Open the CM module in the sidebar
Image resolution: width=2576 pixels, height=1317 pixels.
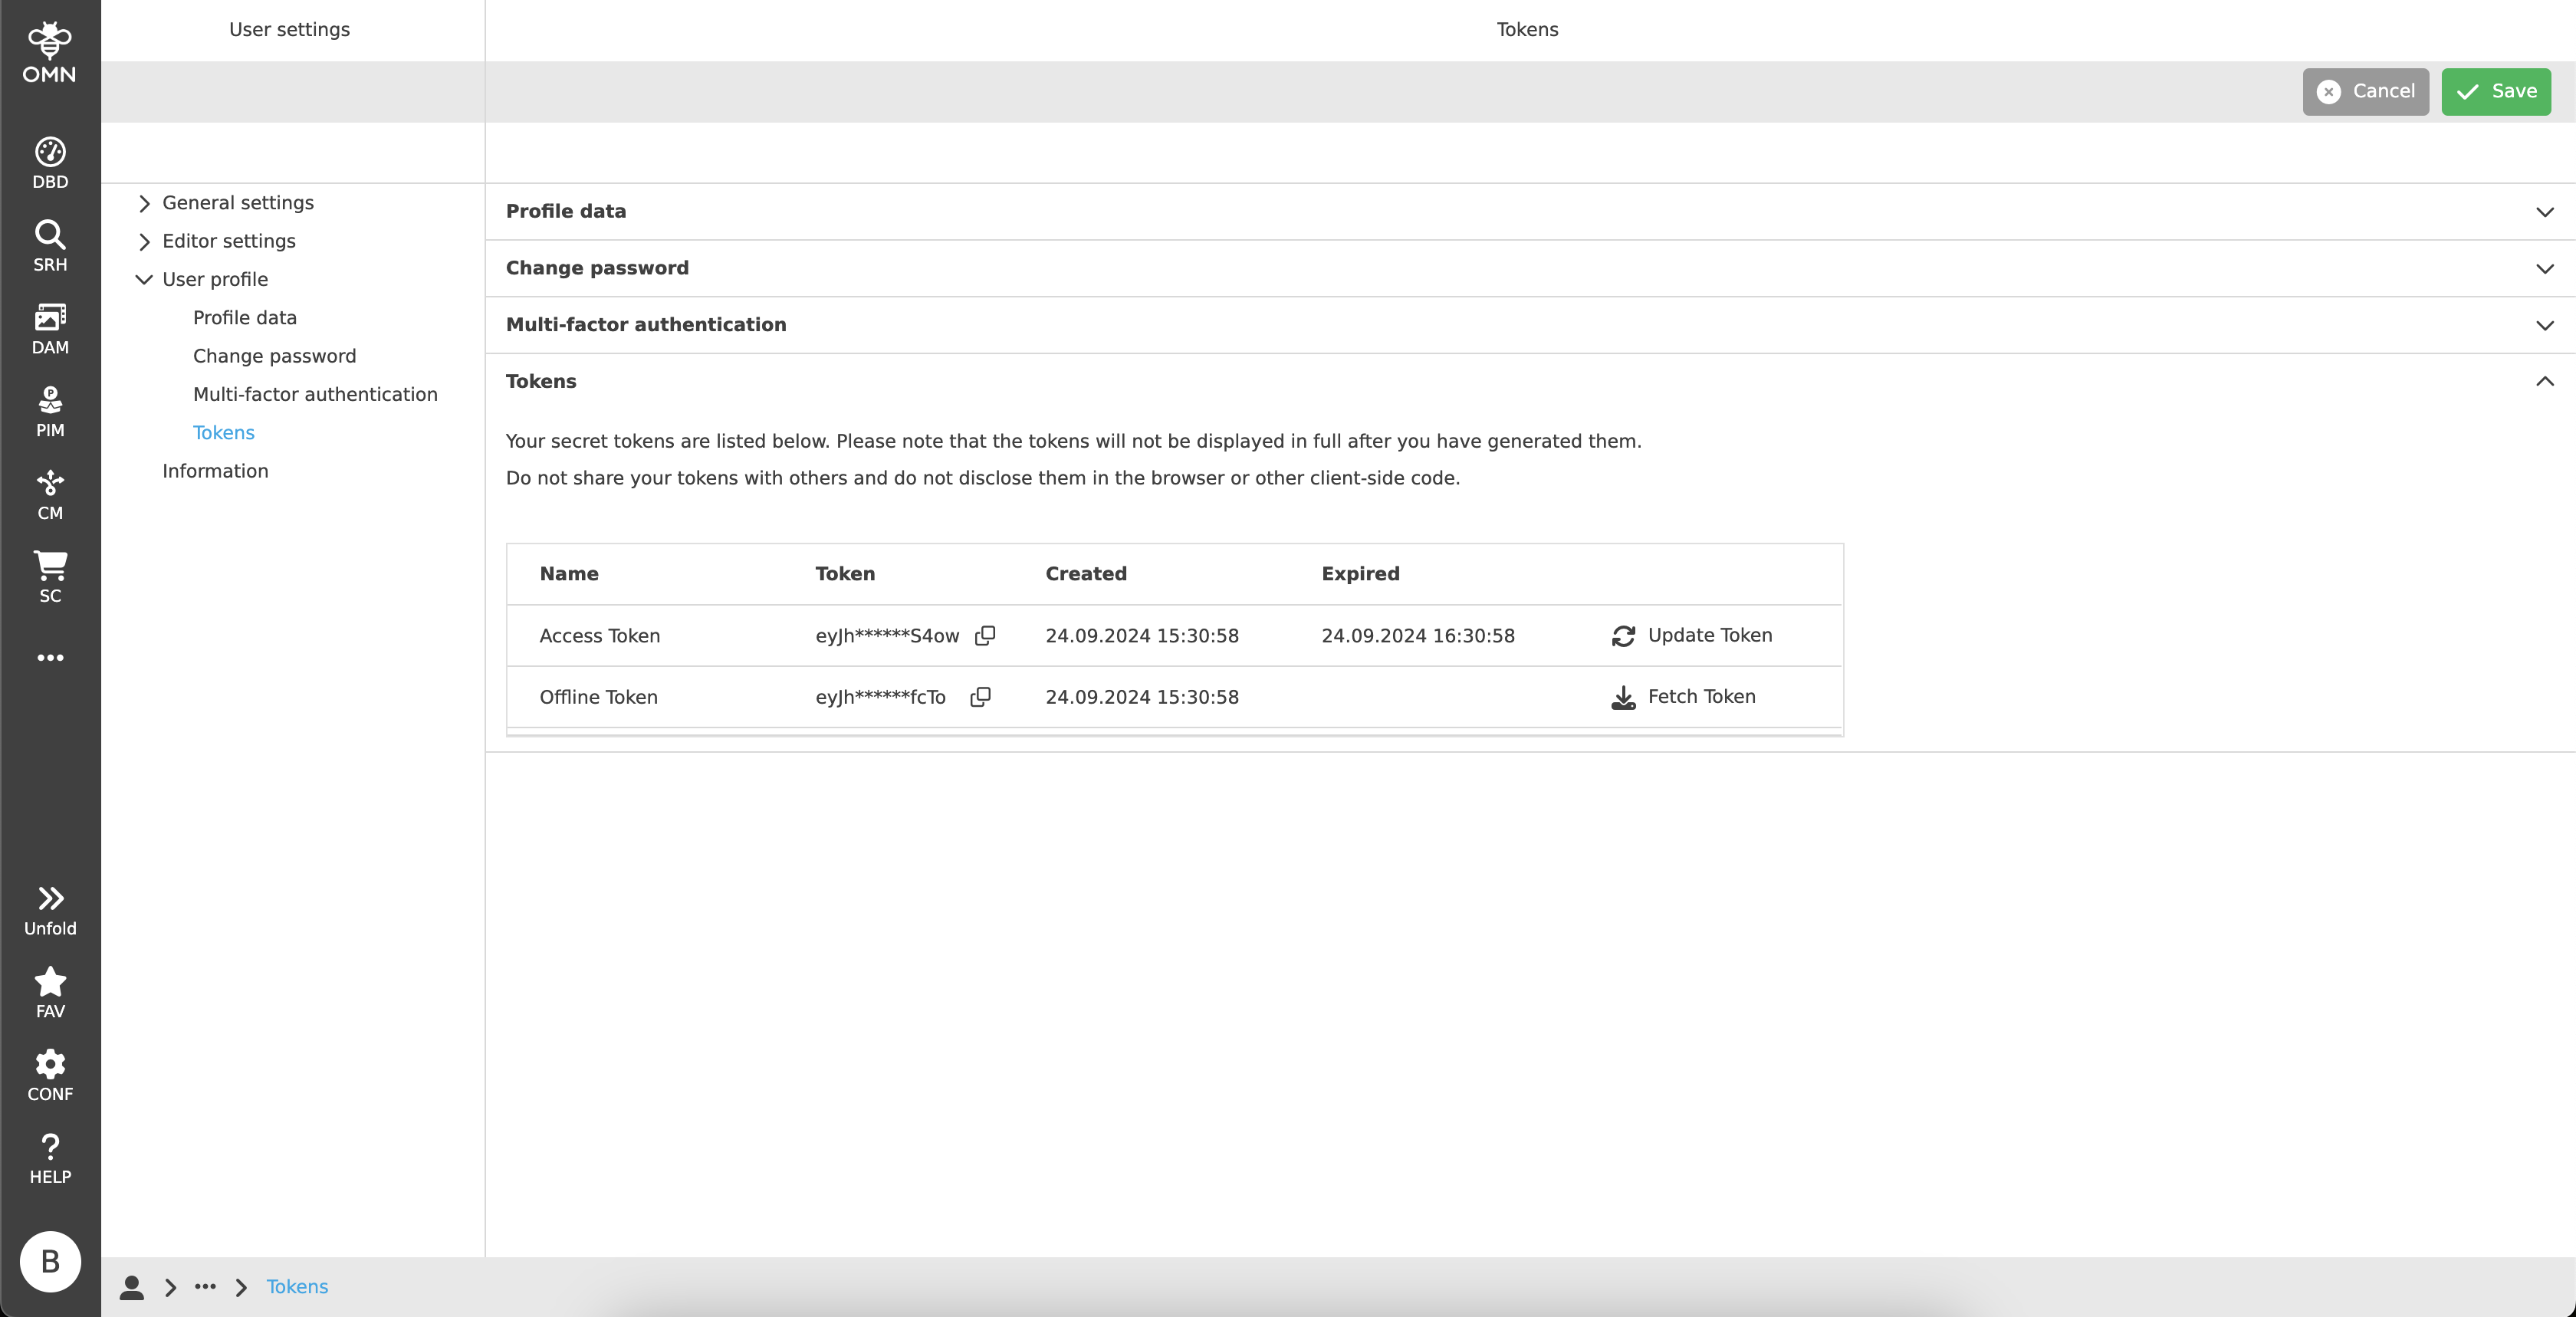tap(49, 494)
